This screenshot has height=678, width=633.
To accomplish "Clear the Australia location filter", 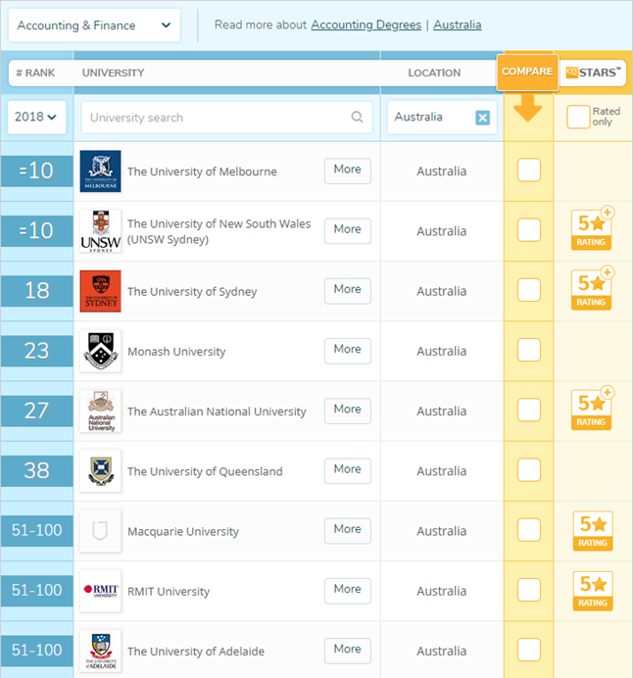I will click(x=482, y=118).
